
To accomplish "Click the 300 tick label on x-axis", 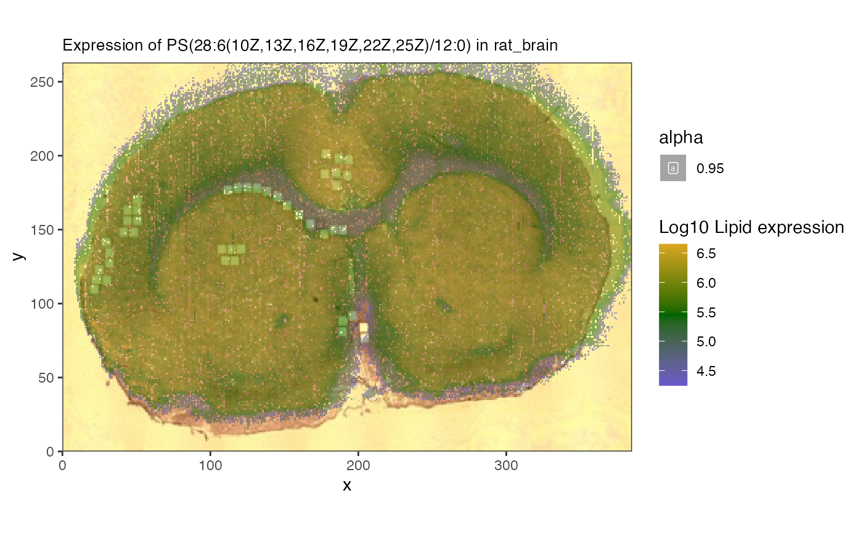I will [x=506, y=463].
